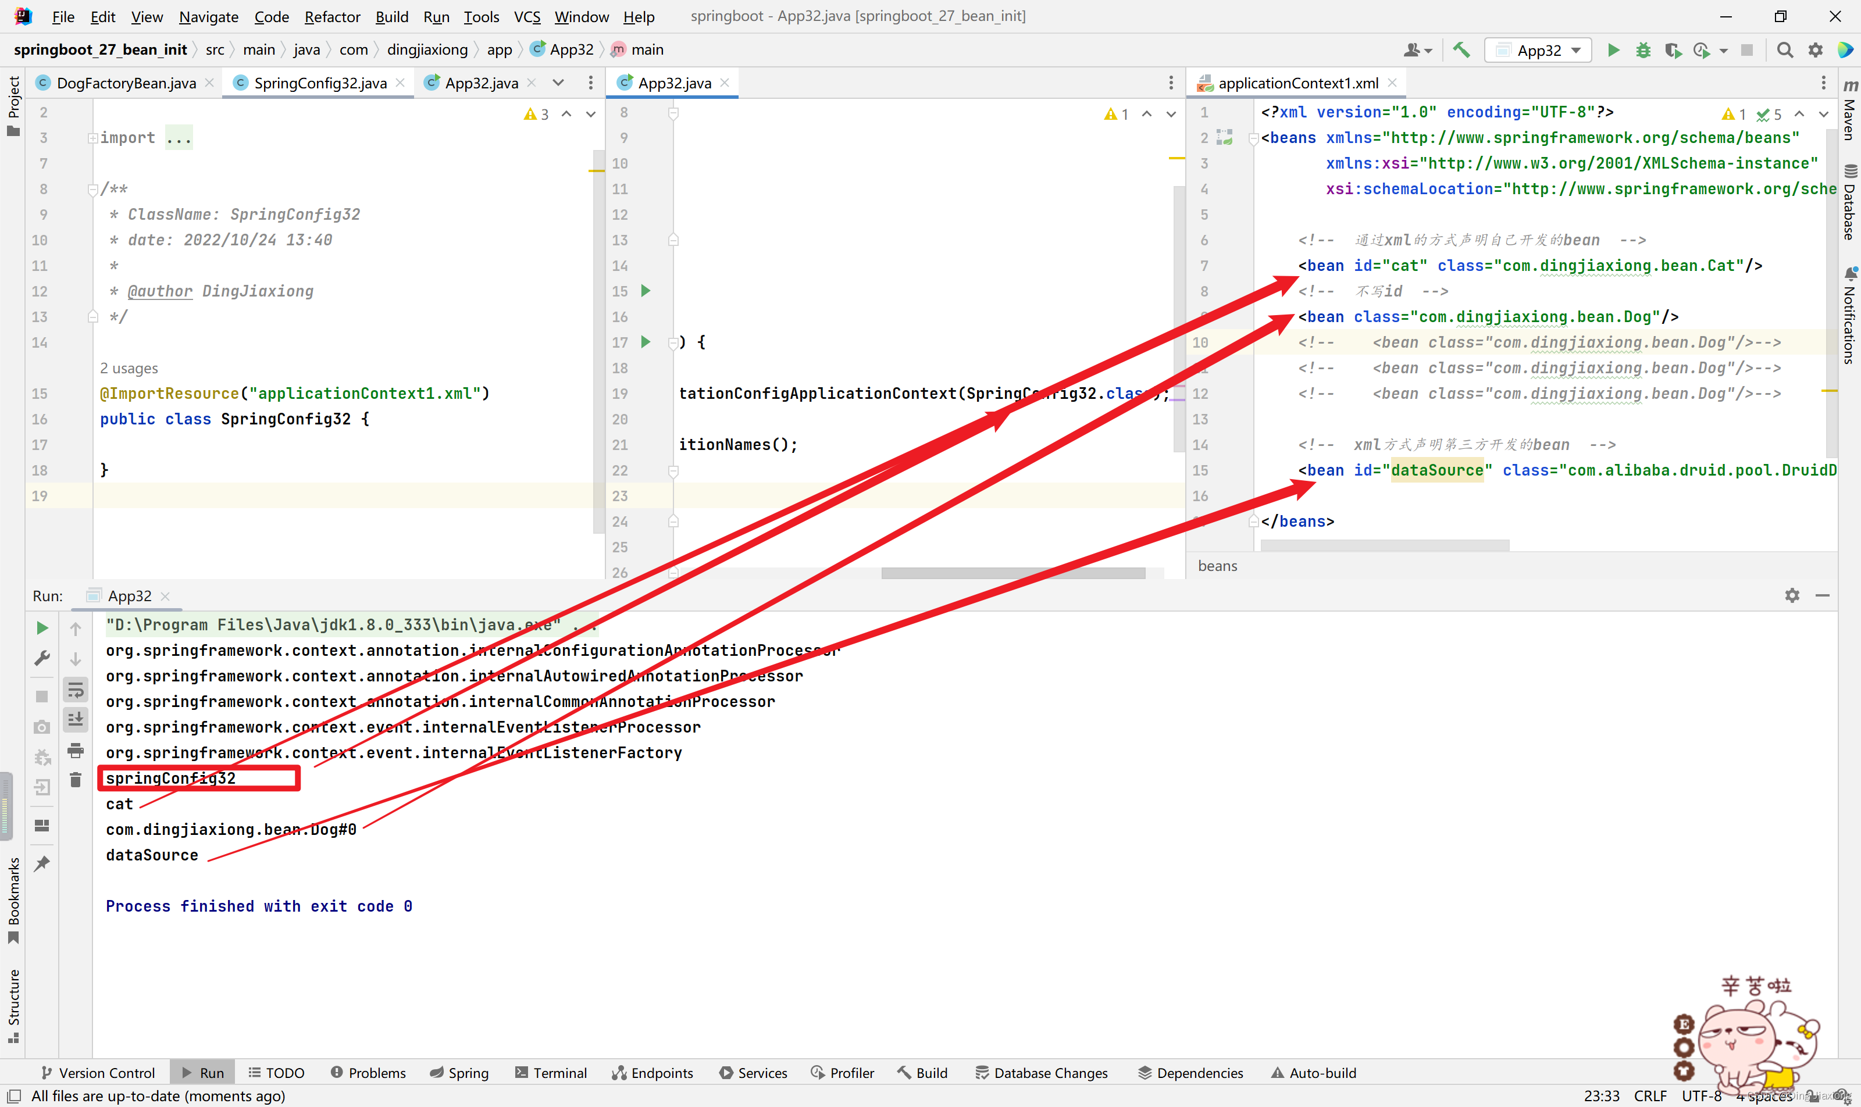Open the Bookmarks tool window

(x=13, y=901)
